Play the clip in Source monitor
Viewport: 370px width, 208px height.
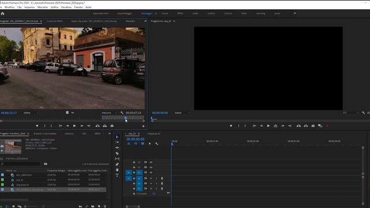click(x=75, y=126)
